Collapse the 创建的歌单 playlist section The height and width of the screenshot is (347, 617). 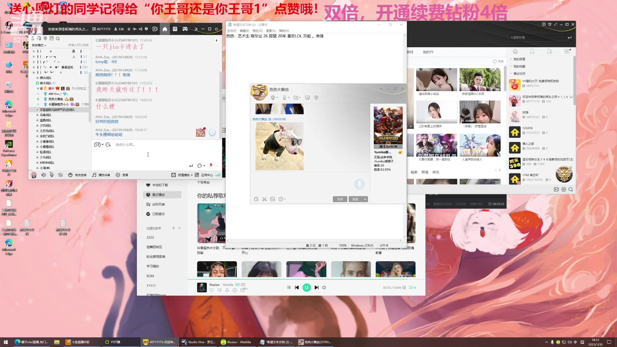180,228
